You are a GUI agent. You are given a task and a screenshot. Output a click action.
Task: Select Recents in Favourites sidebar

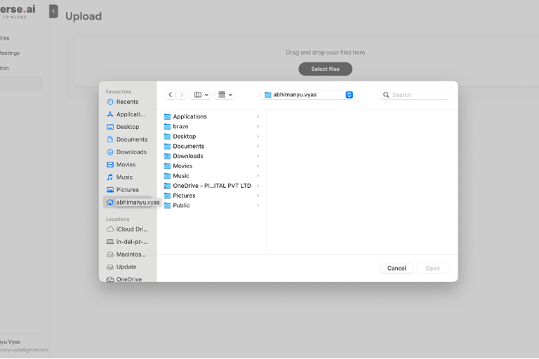point(127,102)
